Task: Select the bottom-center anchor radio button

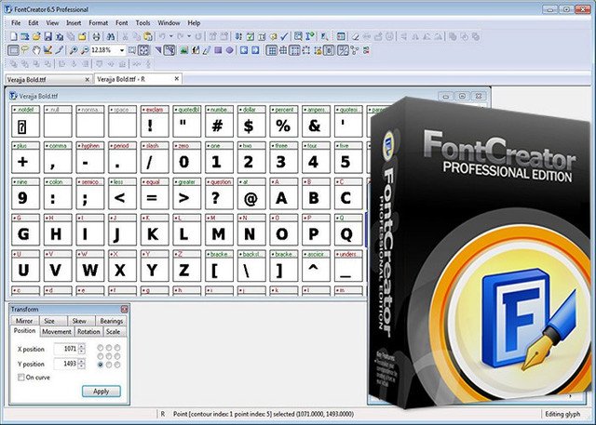Action: coord(109,365)
